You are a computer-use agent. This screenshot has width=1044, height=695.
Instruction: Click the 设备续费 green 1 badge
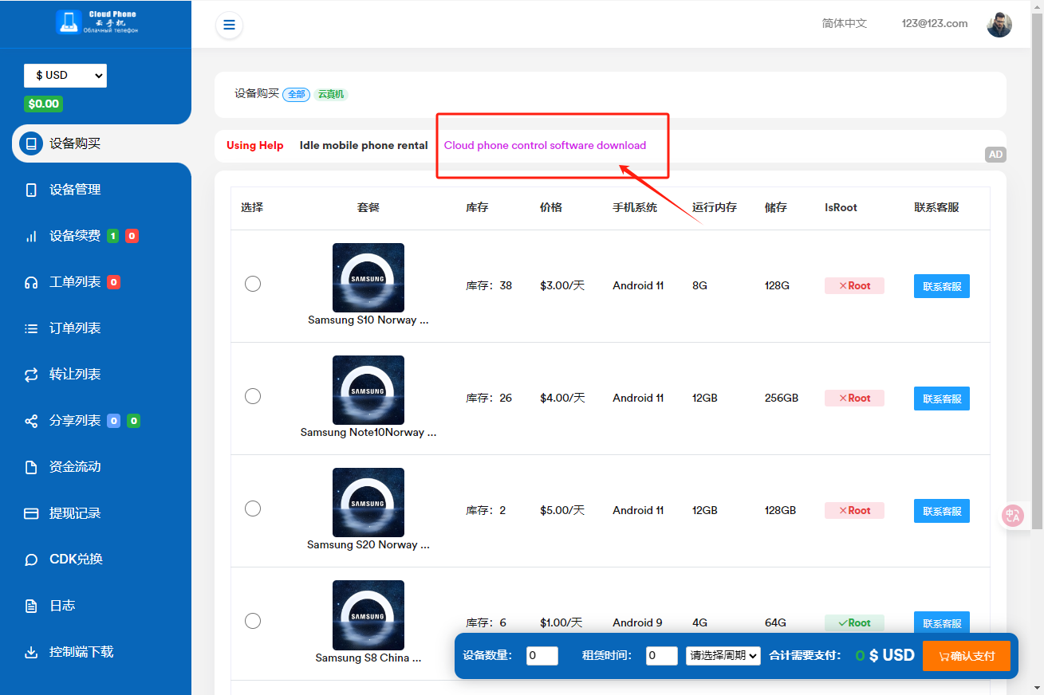tap(113, 236)
